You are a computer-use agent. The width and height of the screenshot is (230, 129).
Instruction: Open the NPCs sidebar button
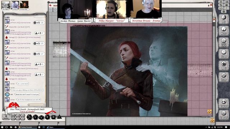tap(224, 65)
